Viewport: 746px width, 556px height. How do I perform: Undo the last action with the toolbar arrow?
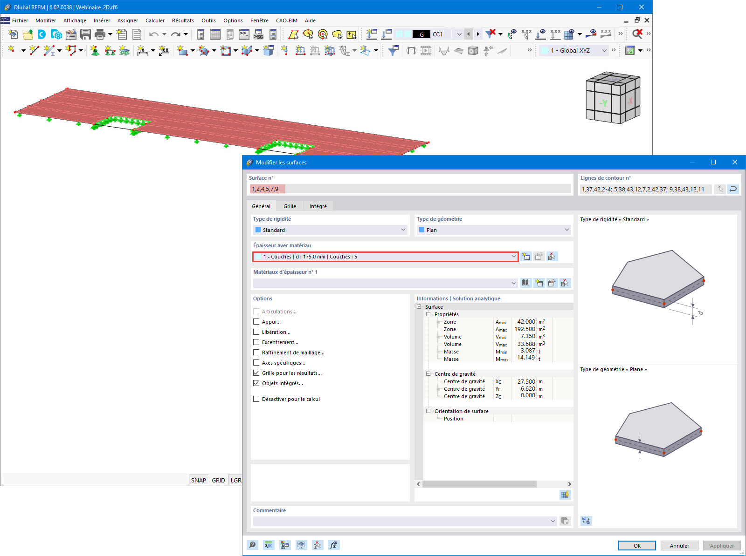(154, 34)
